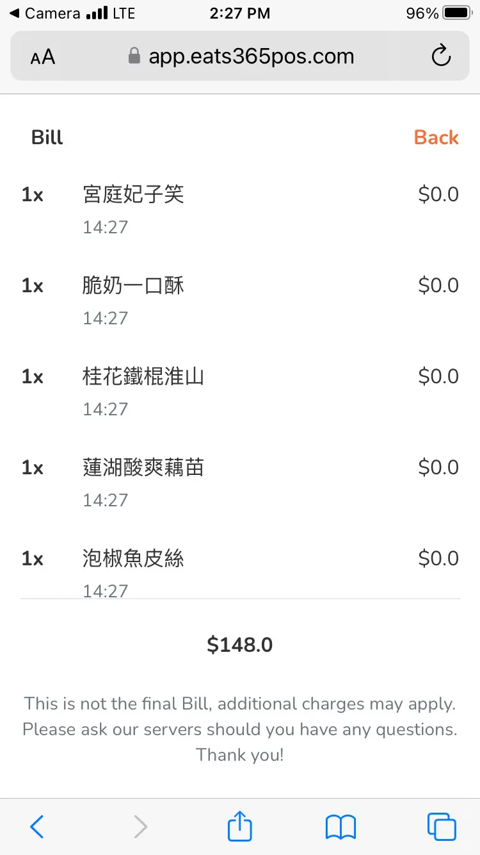Select the 宮庭妃子笑 bill item
The image size is (480, 855).
pos(133,194)
